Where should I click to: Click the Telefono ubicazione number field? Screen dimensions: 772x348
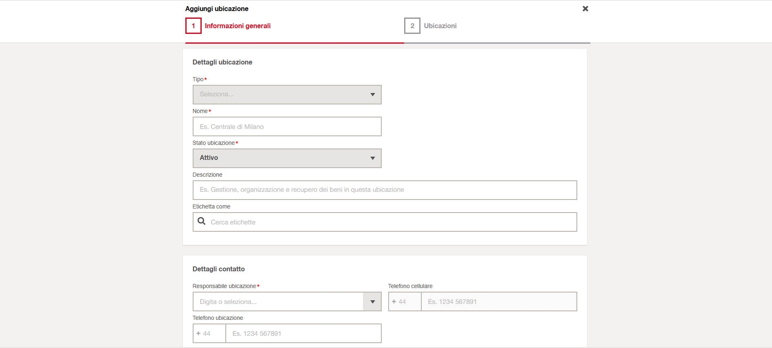click(303, 334)
